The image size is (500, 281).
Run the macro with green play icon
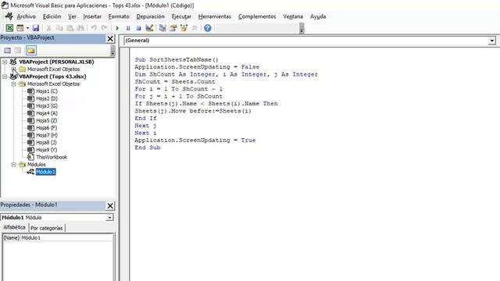coord(117,28)
